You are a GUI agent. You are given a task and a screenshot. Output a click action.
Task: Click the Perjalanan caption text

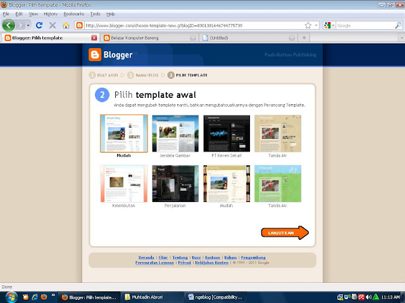click(175, 206)
